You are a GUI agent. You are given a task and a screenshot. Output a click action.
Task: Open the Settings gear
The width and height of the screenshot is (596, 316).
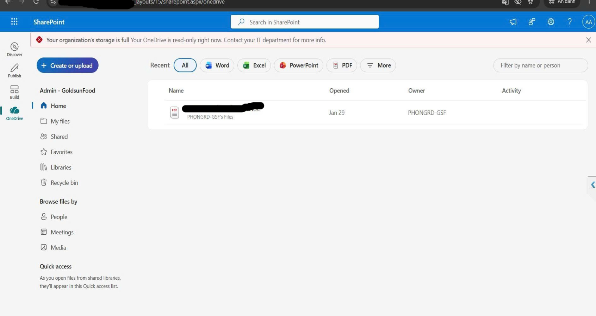(x=551, y=22)
